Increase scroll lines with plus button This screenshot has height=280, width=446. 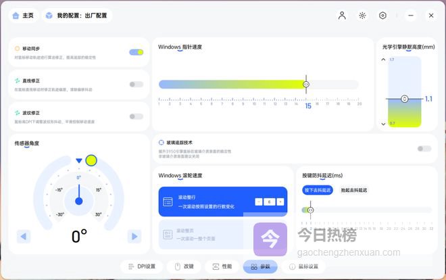(280, 202)
